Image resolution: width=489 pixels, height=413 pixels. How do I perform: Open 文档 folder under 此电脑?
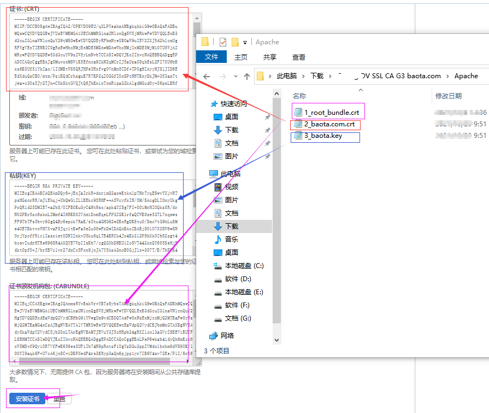pyautogui.click(x=232, y=213)
